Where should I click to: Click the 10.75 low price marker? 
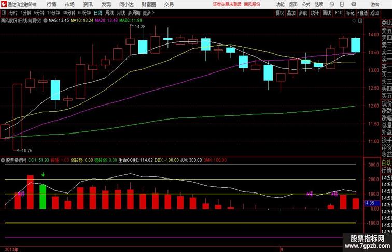pyautogui.click(x=27, y=150)
